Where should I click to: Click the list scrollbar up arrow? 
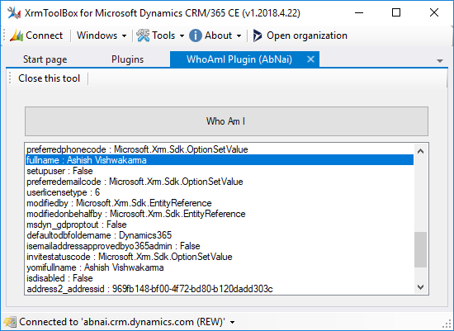pos(421,151)
